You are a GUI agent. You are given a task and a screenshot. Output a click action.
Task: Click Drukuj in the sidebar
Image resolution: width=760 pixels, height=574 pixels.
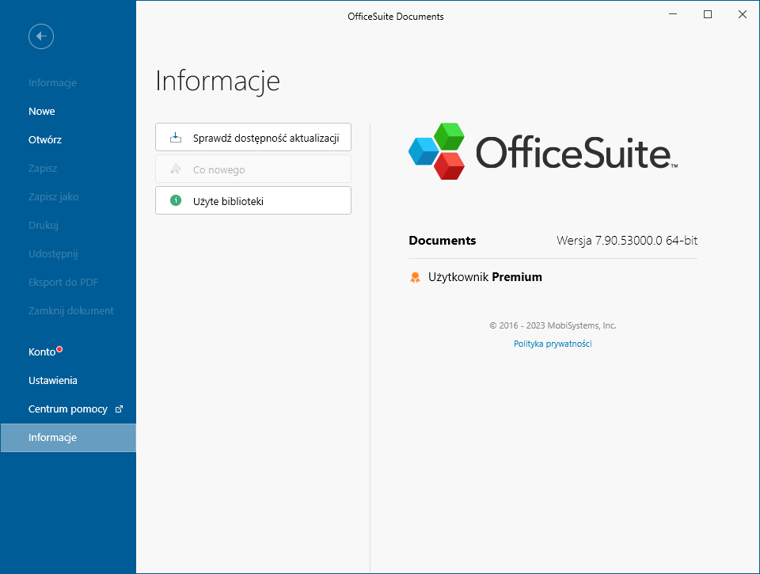43,226
